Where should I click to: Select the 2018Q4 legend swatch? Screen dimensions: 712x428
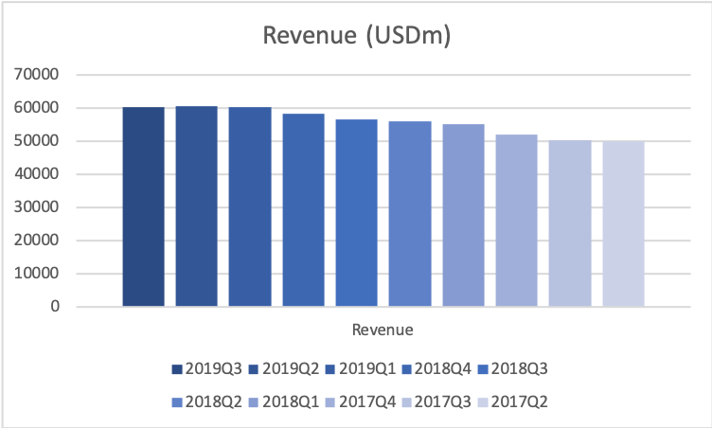pyautogui.click(x=407, y=369)
